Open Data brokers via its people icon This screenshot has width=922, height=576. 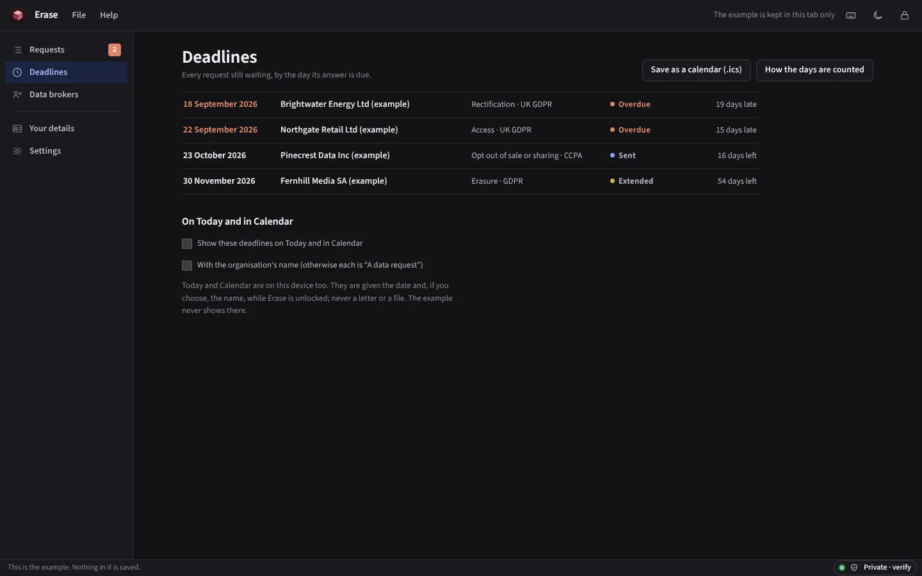pyautogui.click(x=17, y=95)
